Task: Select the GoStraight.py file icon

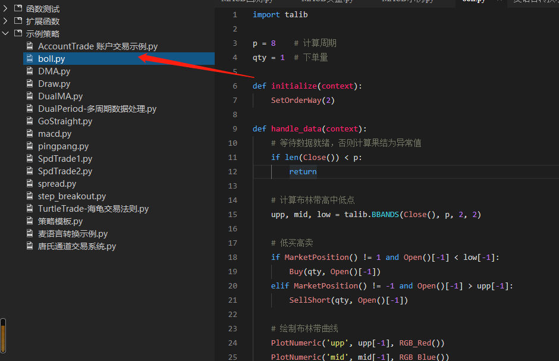Action: [x=30, y=121]
